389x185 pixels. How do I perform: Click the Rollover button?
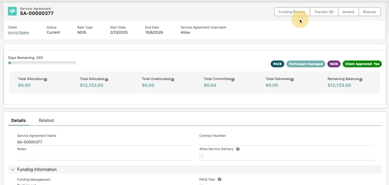(x=370, y=12)
